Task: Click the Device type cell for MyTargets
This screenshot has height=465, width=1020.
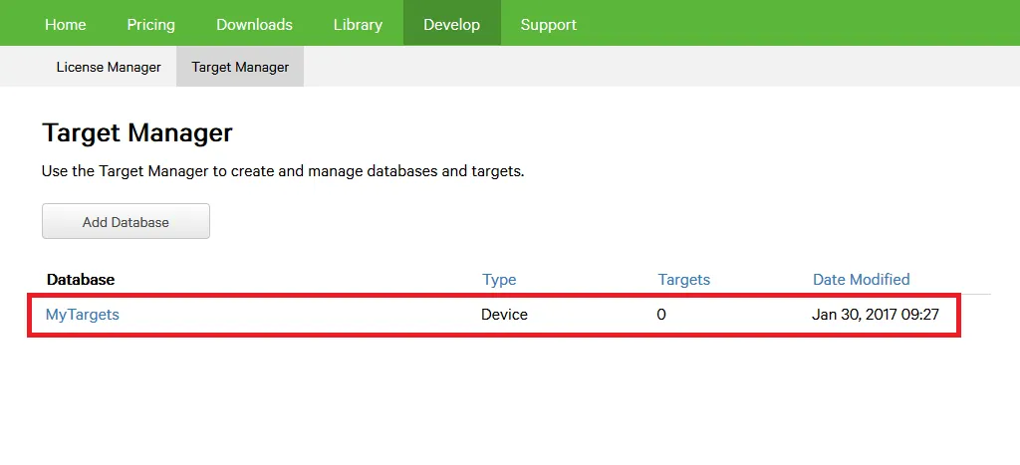Action: pos(504,315)
